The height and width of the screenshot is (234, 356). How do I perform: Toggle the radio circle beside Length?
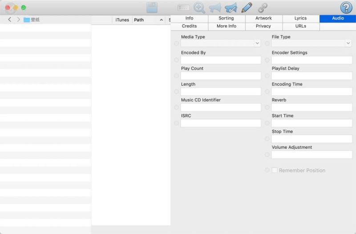pyautogui.click(x=176, y=91)
